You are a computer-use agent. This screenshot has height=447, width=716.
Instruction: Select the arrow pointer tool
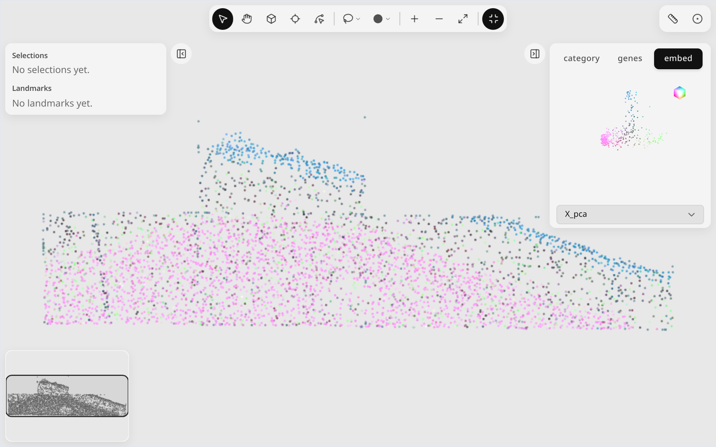coord(223,19)
